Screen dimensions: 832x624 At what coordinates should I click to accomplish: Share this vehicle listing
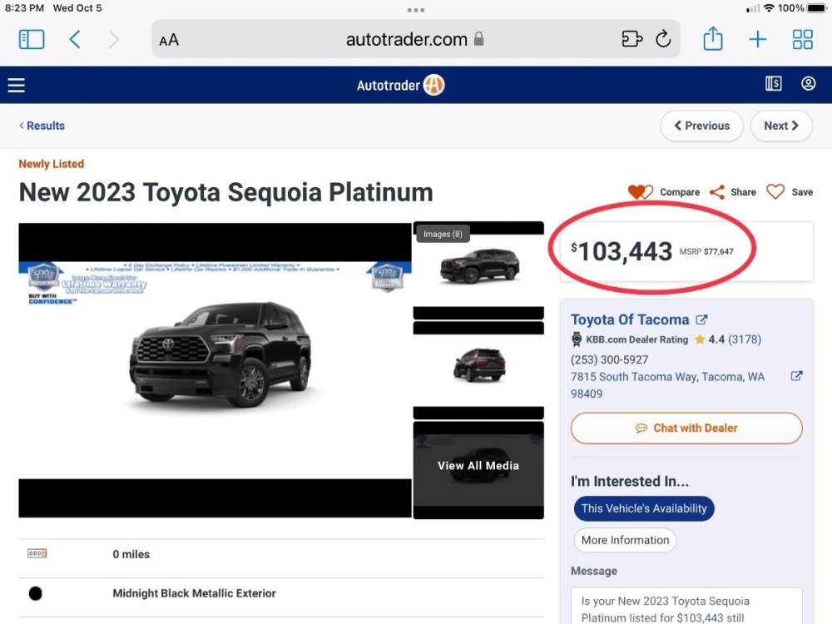pyautogui.click(x=732, y=192)
